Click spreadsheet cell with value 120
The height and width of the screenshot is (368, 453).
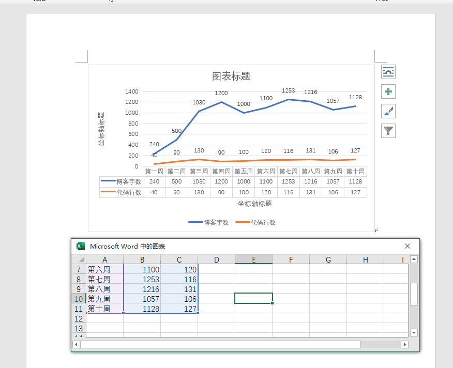pyautogui.click(x=179, y=269)
